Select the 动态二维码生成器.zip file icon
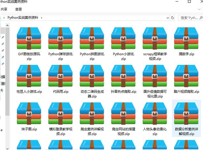The height and width of the screenshot is (150, 203). coord(92,76)
